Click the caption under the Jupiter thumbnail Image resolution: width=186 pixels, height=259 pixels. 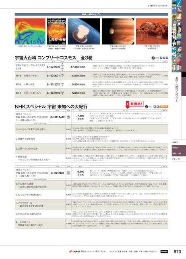[118, 47]
